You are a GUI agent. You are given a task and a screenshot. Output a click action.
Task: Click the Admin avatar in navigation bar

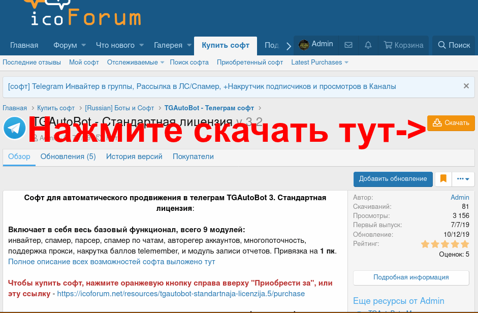304,45
